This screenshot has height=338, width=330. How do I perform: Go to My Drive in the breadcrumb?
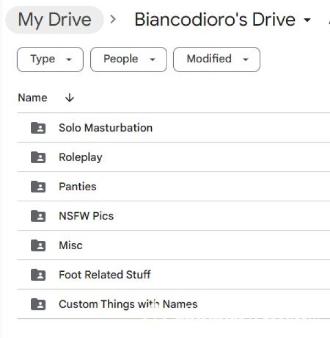point(54,20)
